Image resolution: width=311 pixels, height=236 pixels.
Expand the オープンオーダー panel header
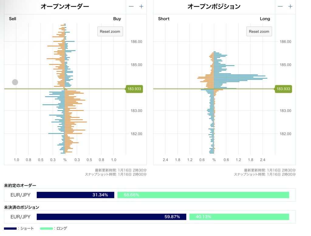click(65, 6)
